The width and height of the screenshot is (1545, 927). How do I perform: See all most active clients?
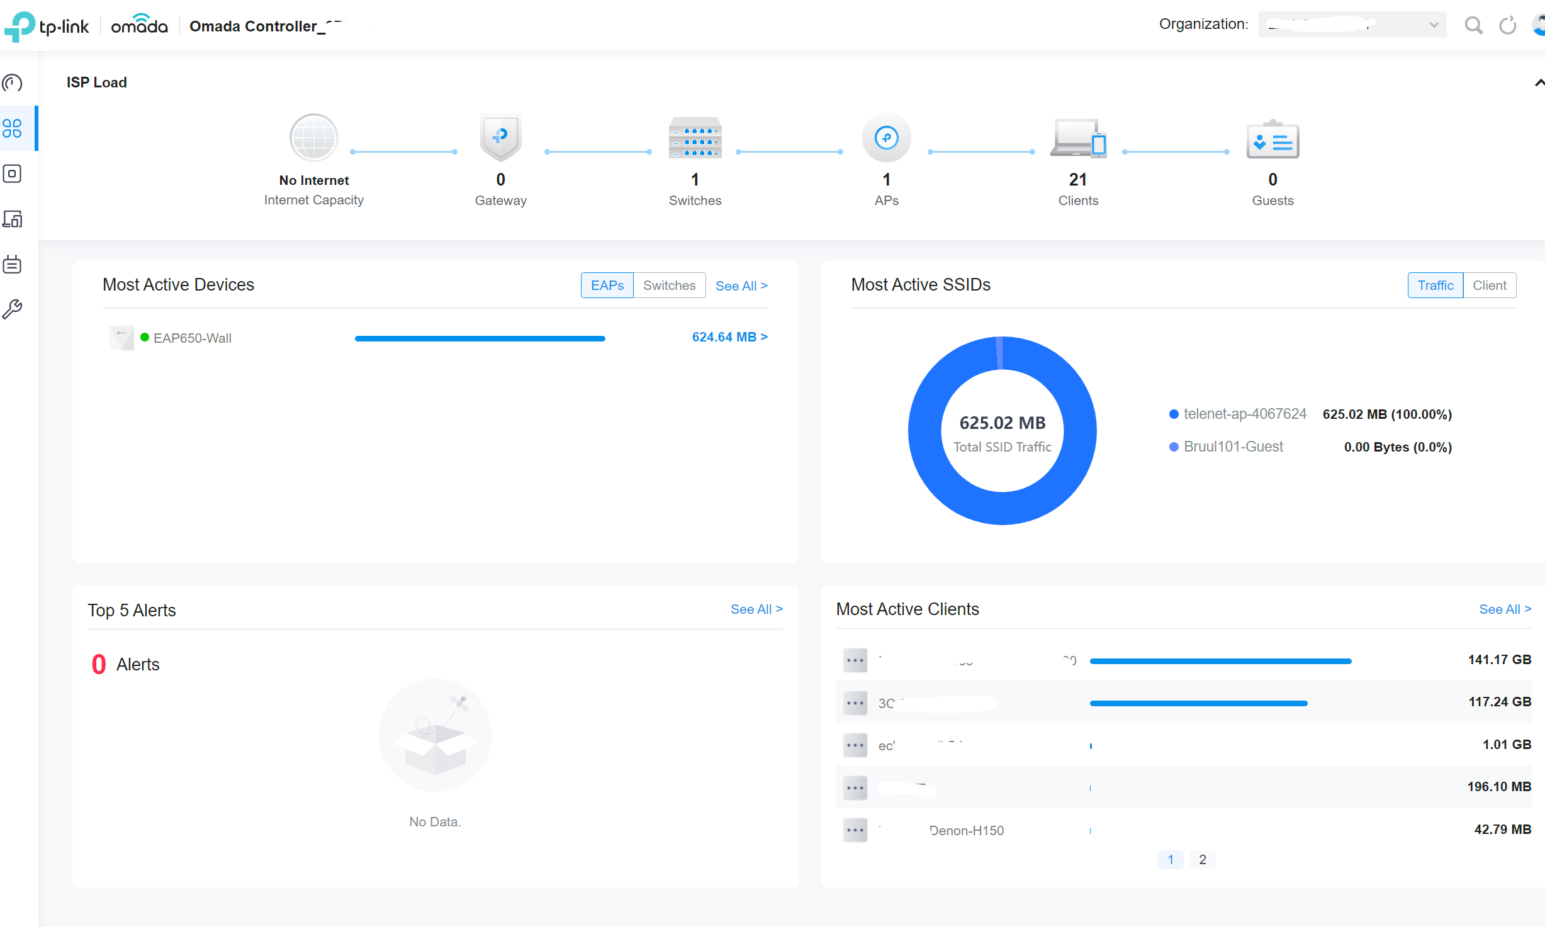click(x=1505, y=609)
